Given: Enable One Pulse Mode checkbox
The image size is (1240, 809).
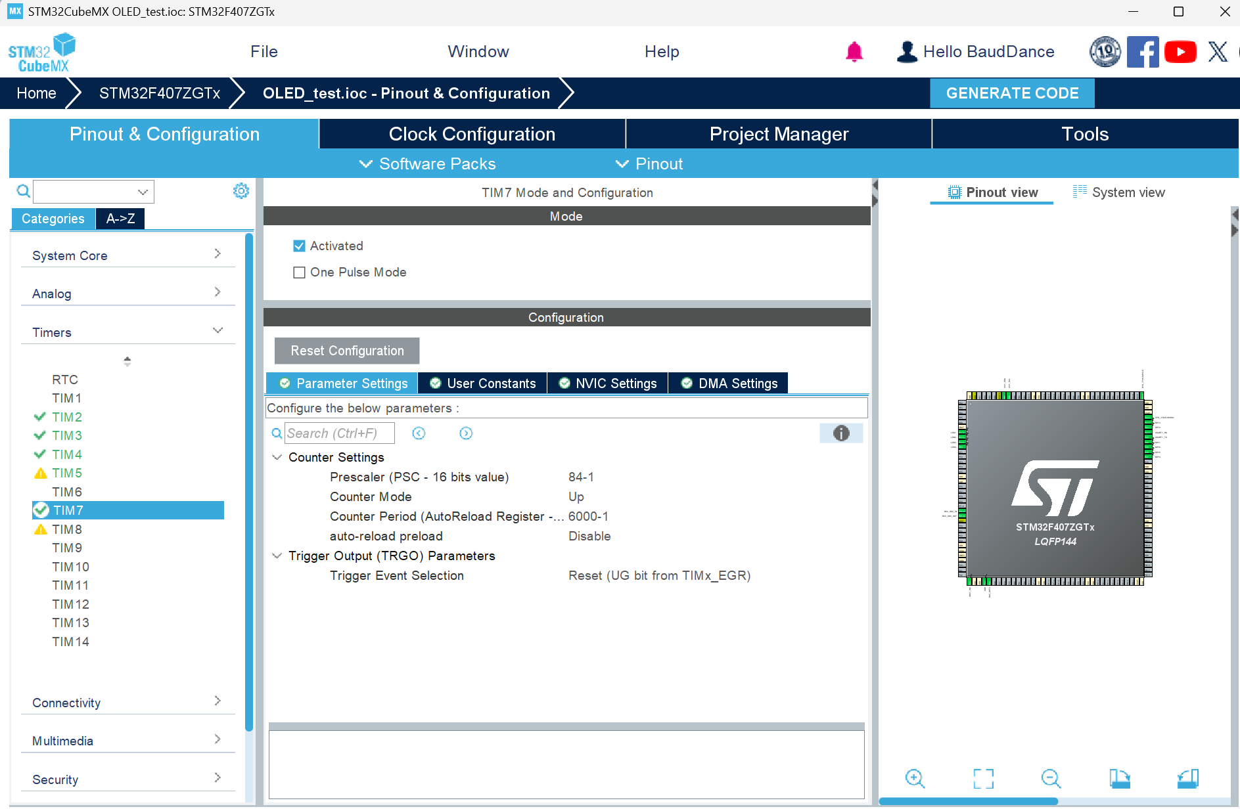Looking at the screenshot, I should pos(299,272).
